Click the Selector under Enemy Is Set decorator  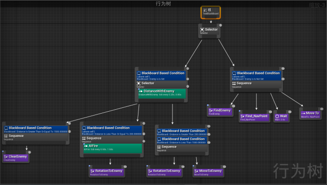pyautogui.click(x=161, y=84)
